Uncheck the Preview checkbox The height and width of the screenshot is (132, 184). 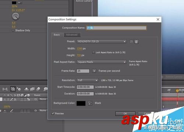point(53,113)
